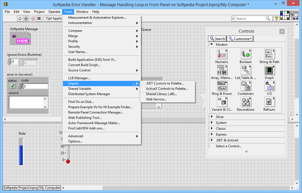302x193 pixels.
Task: Select Measurement & Automation Explorer menu item
Action: pos(102,18)
